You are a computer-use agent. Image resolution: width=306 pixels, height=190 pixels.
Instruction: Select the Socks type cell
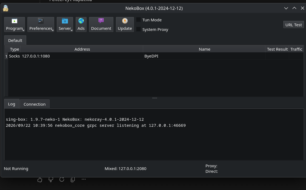pyautogui.click(x=15, y=56)
